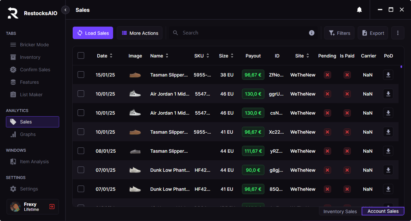This screenshot has width=411, height=221.
Task: Sort the table by the Date column
Action: pos(105,56)
